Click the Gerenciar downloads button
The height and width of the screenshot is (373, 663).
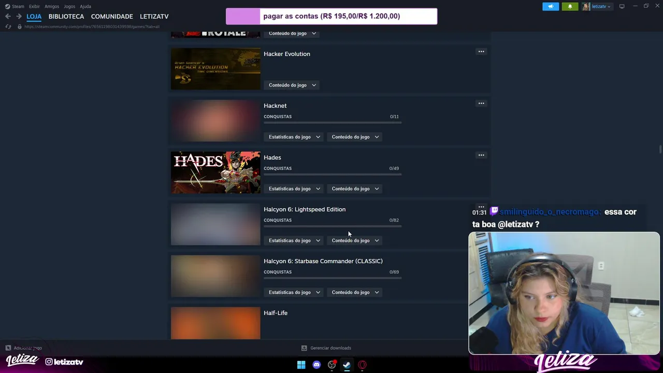tap(326, 348)
